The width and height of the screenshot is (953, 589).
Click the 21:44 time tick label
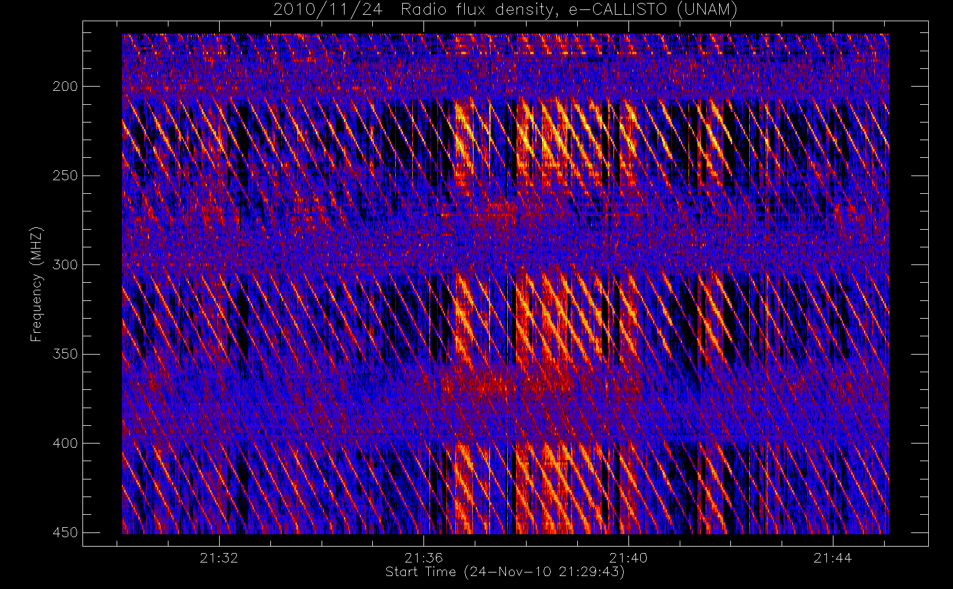[x=833, y=558]
